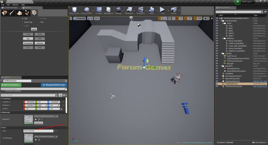Screen dimensions: 268x145
Task: Open the Help menu
Action: coord(23,5)
